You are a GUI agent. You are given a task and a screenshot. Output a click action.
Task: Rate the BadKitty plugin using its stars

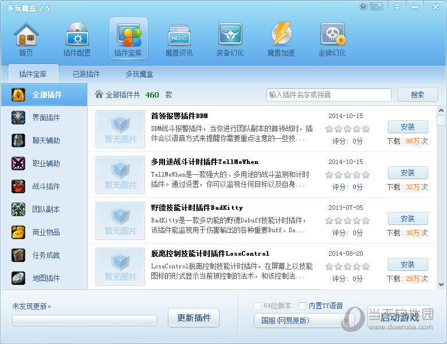pos(347,221)
